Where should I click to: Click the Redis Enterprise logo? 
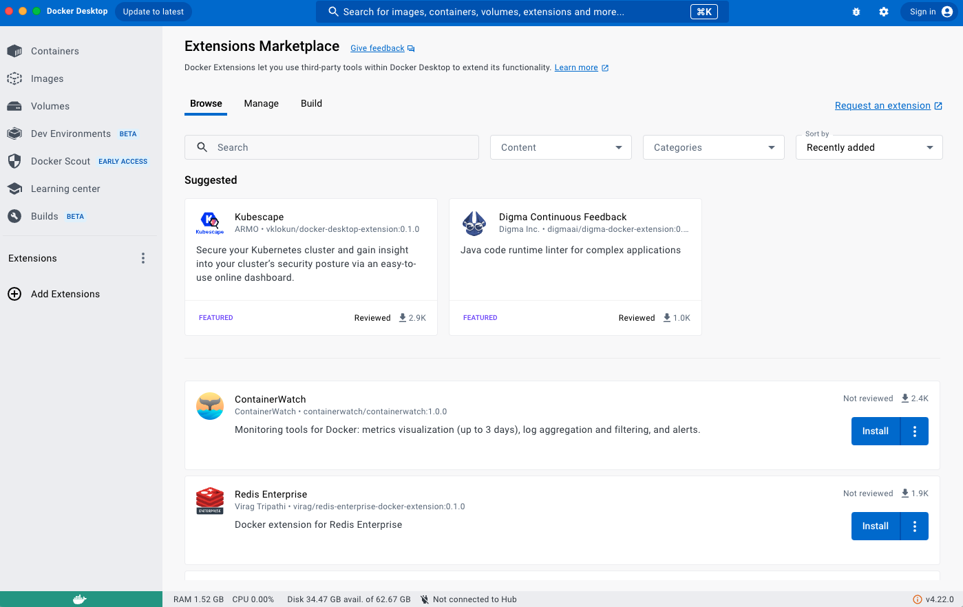click(210, 501)
